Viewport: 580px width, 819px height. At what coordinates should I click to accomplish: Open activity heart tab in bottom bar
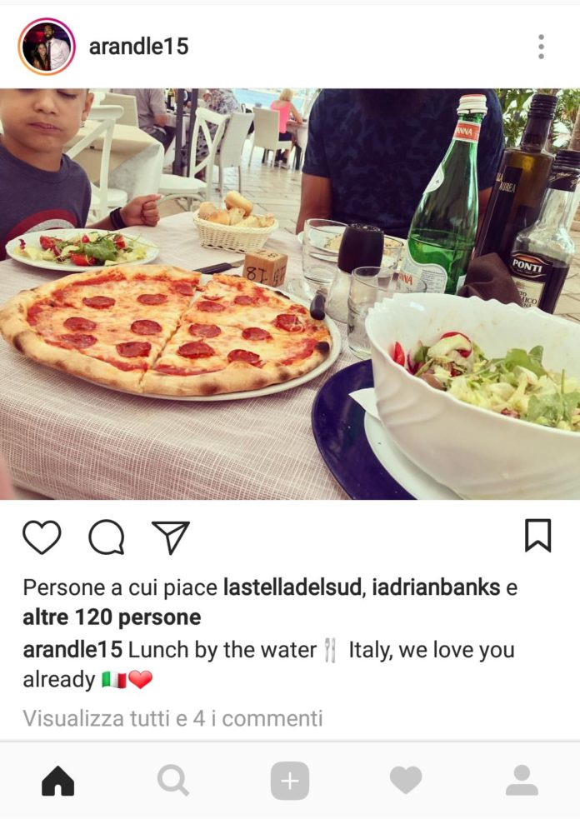(x=406, y=781)
